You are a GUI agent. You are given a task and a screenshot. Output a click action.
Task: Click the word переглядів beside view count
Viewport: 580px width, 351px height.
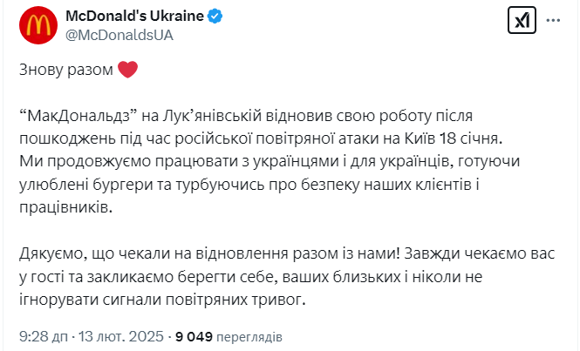point(249,335)
